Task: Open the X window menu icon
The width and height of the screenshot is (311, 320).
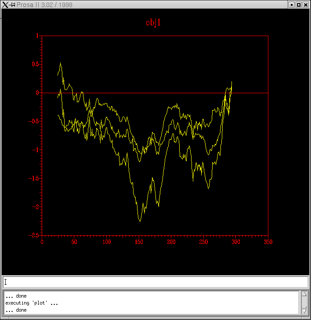Action: 5,5
